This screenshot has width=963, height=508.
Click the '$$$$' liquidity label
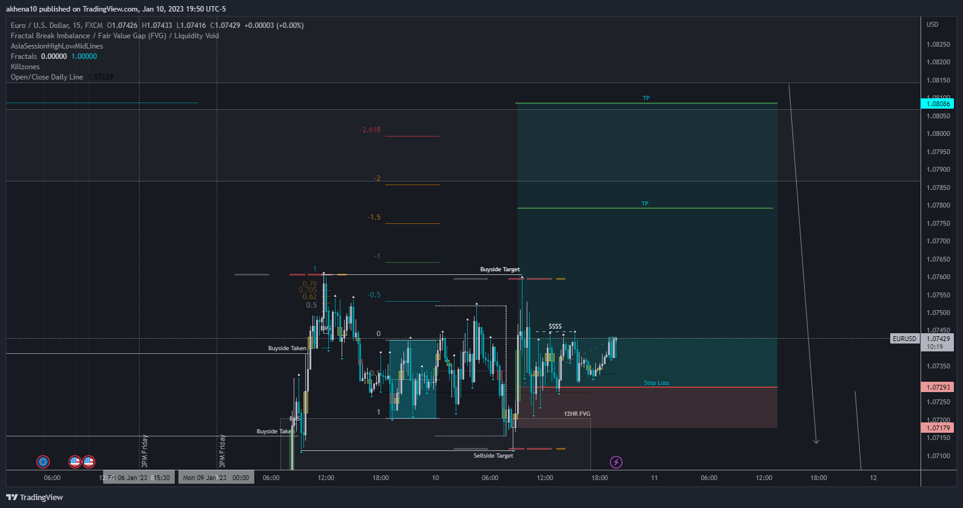pyautogui.click(x=555, y=327)
